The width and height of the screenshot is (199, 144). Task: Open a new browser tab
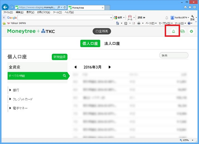click(107, 8)
